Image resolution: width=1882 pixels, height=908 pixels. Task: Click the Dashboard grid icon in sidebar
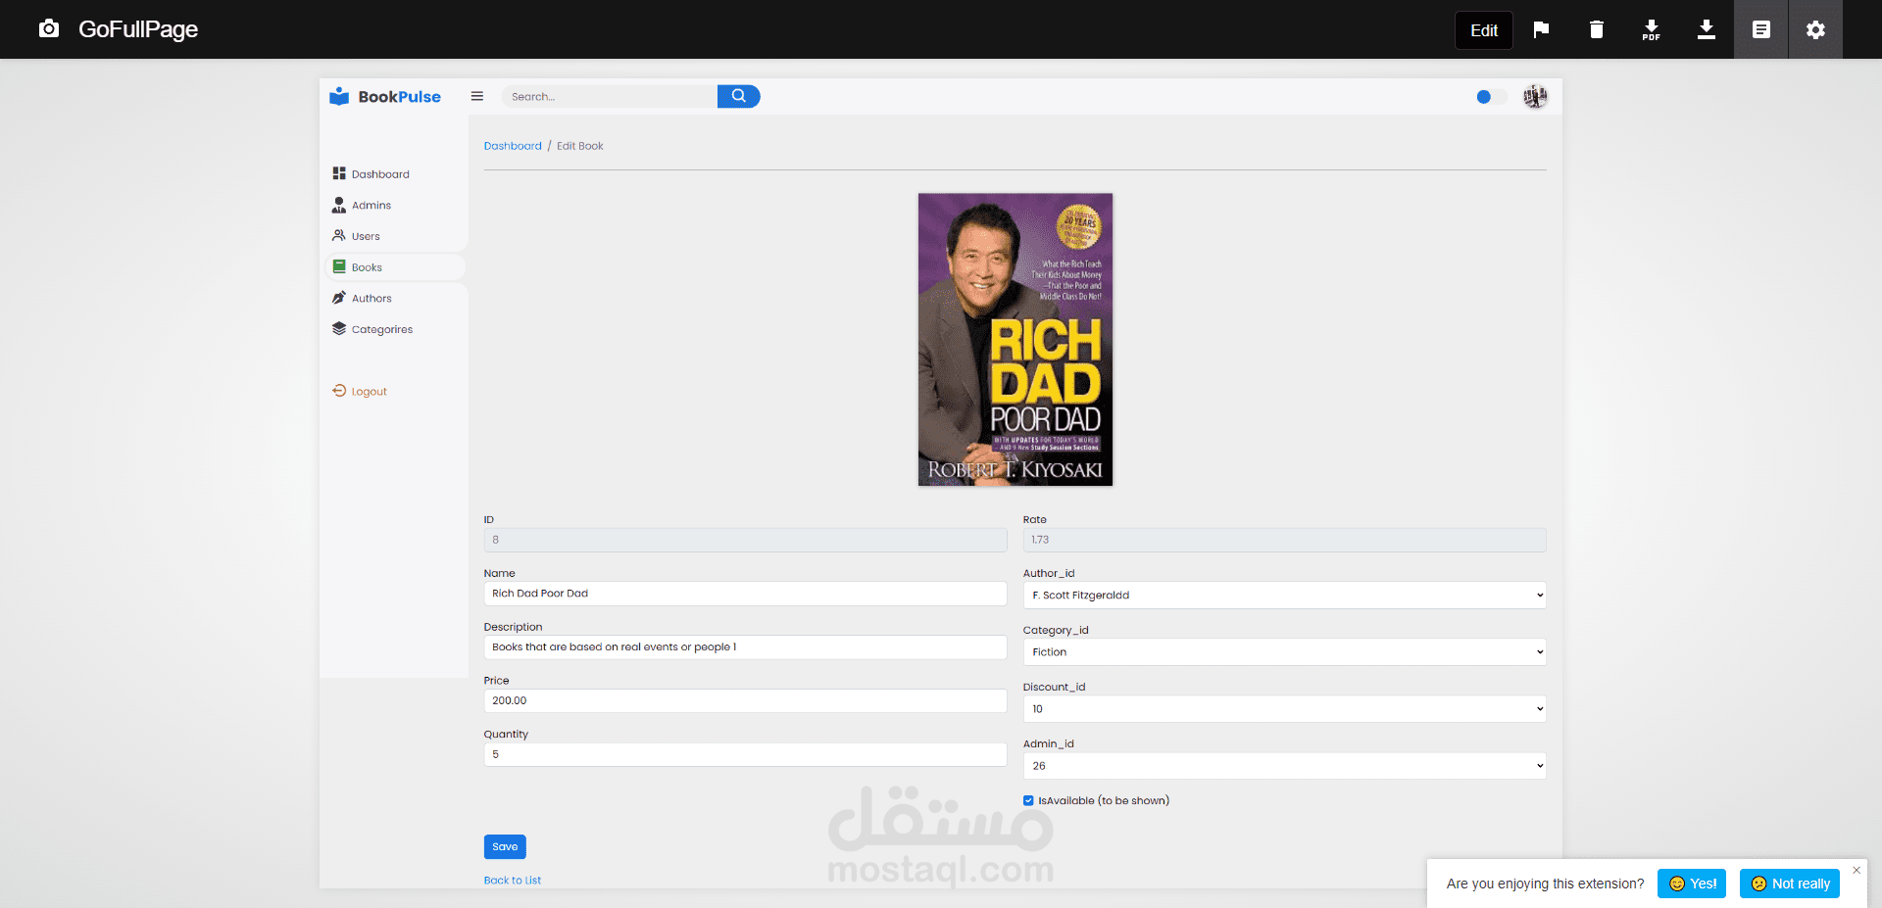point(339,173)
